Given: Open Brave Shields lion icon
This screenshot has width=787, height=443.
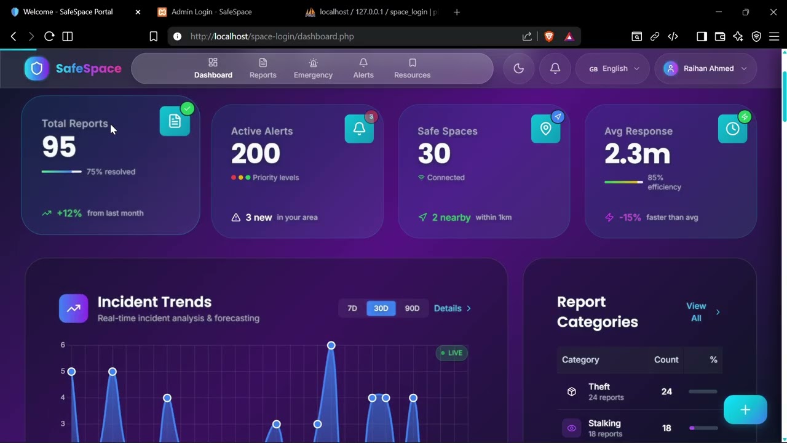Looking at the screenshot, I should 549,36.
